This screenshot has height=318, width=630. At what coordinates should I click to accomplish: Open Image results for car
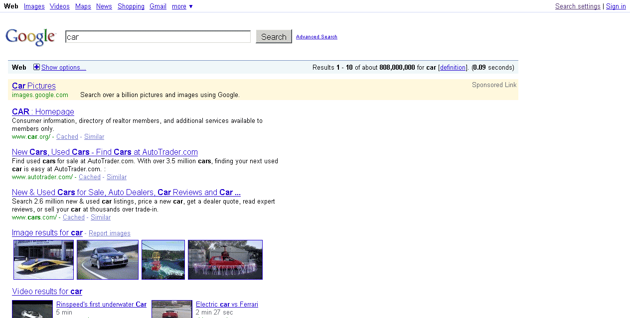point(47,233)
